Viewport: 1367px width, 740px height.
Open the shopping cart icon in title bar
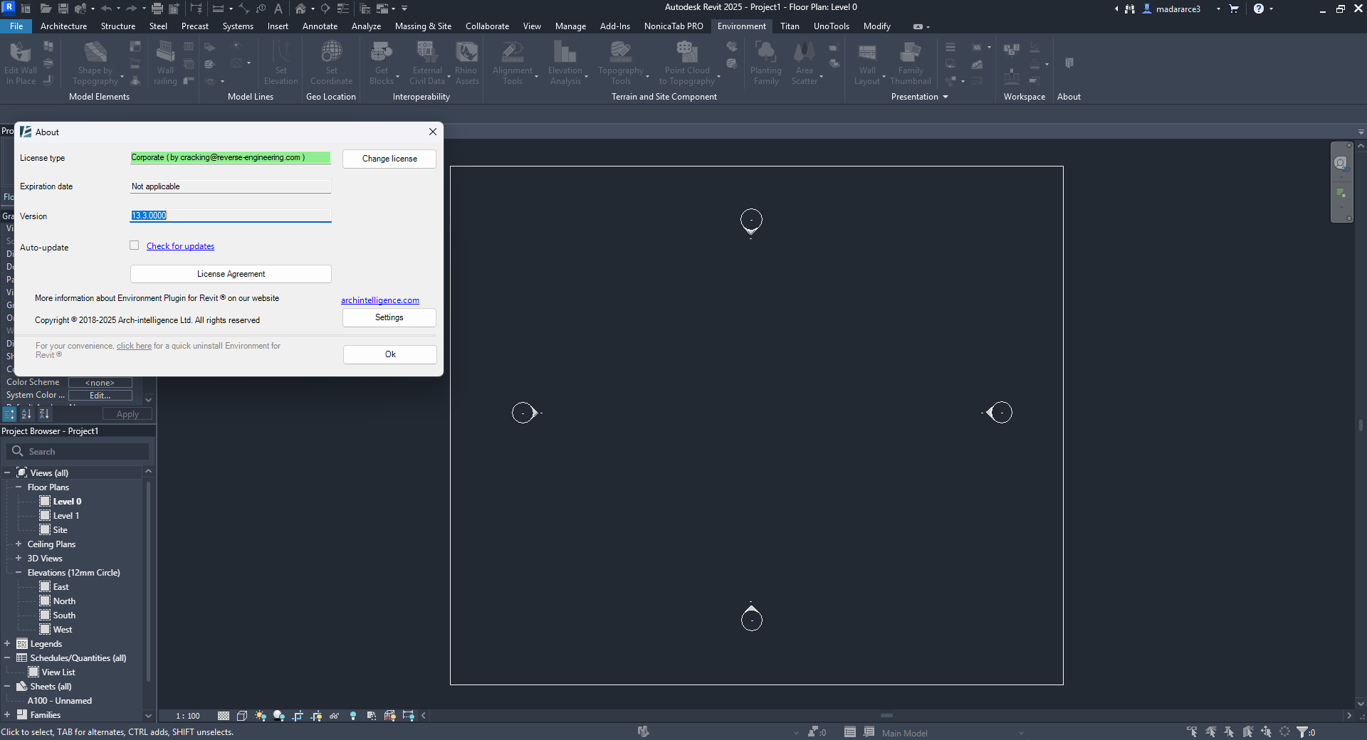1234,9
